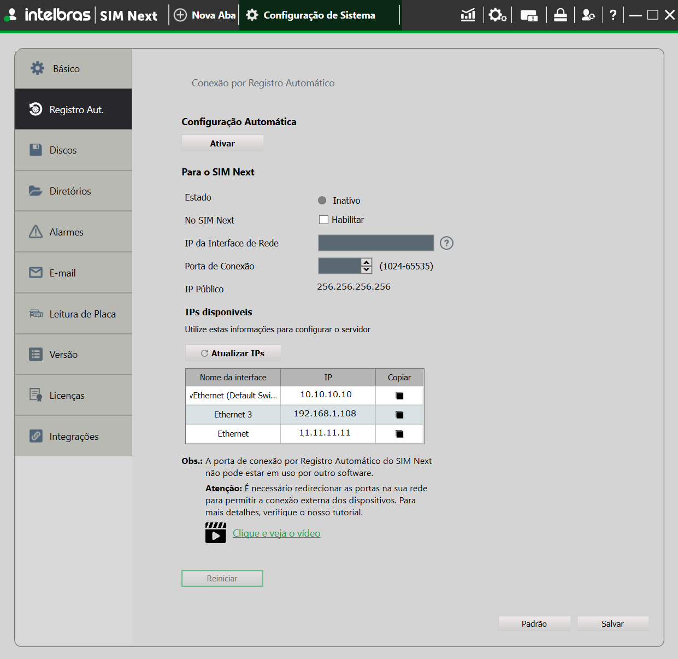Select the Configuração de Sistema tab
The height and width of the screenshot is (659, 678).
coord(320,15)
